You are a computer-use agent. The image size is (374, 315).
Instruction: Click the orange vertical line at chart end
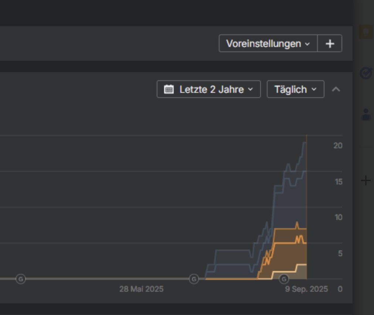(306, 185)
